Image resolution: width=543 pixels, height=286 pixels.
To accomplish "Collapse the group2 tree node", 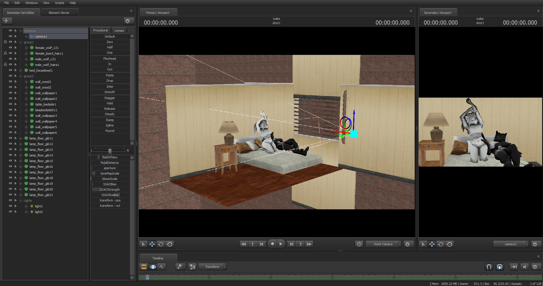I will [x=21, y=76].
